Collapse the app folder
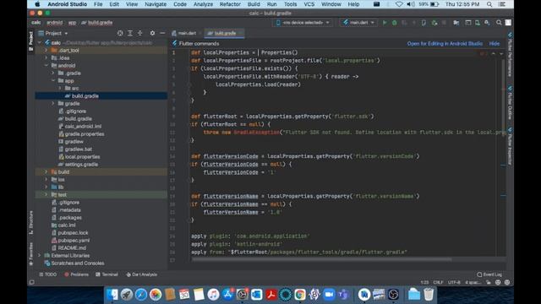Screen dimensions: 541x304 pos(53,81)
